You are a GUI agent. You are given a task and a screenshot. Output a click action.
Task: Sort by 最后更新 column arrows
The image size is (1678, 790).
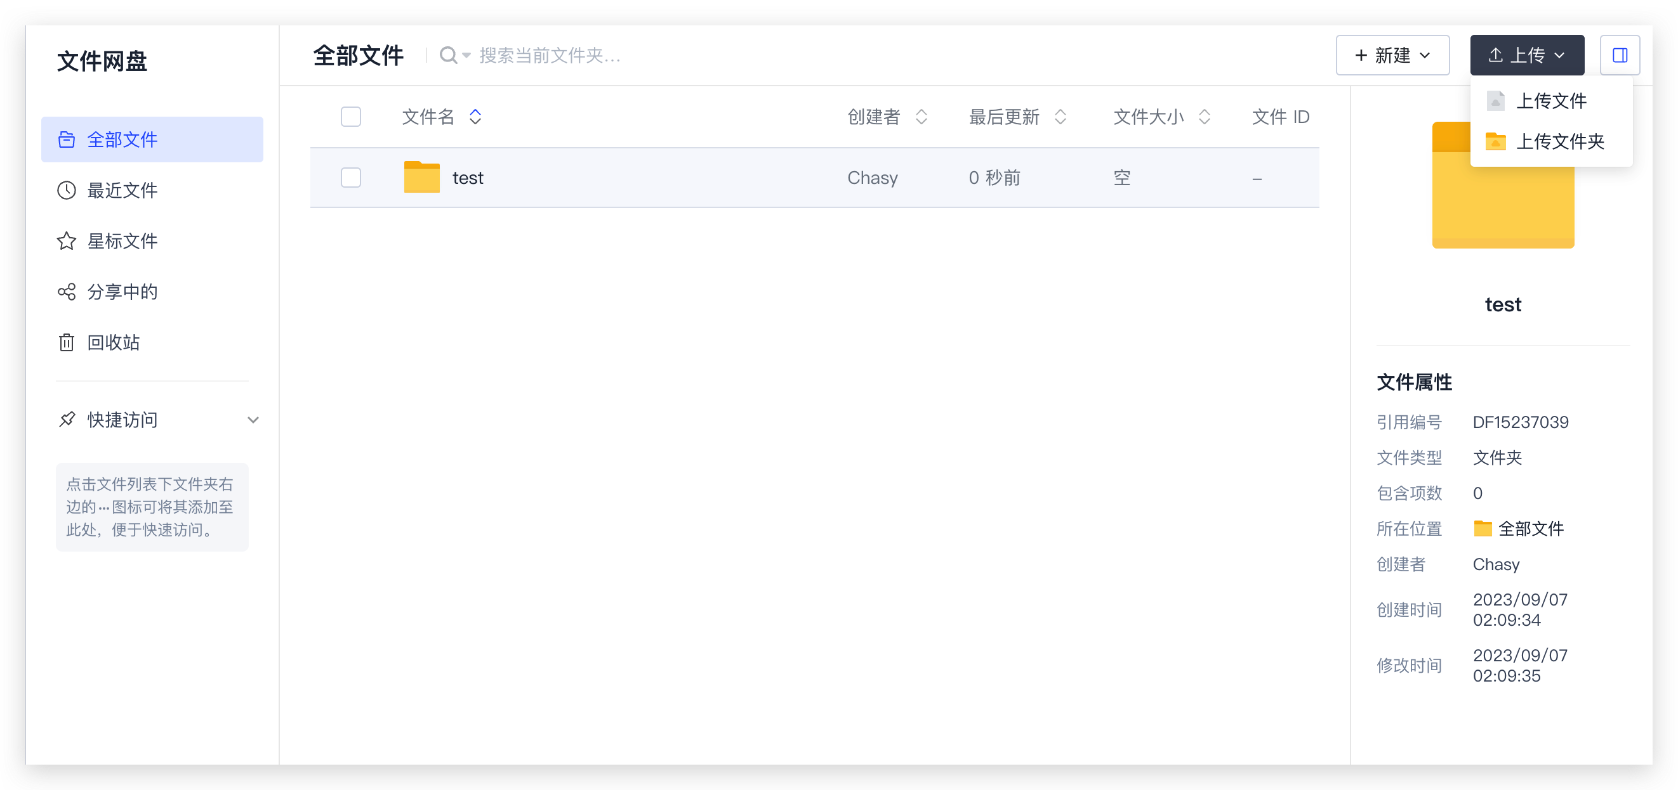point(1060,117)
